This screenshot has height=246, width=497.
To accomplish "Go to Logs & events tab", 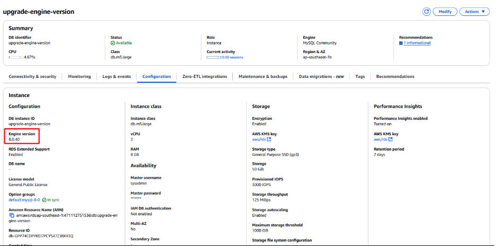I will pyautogui.click(x=117, y=76).
